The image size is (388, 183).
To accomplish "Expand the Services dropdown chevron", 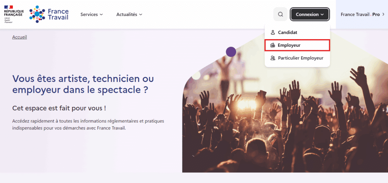I will (101, 15).
